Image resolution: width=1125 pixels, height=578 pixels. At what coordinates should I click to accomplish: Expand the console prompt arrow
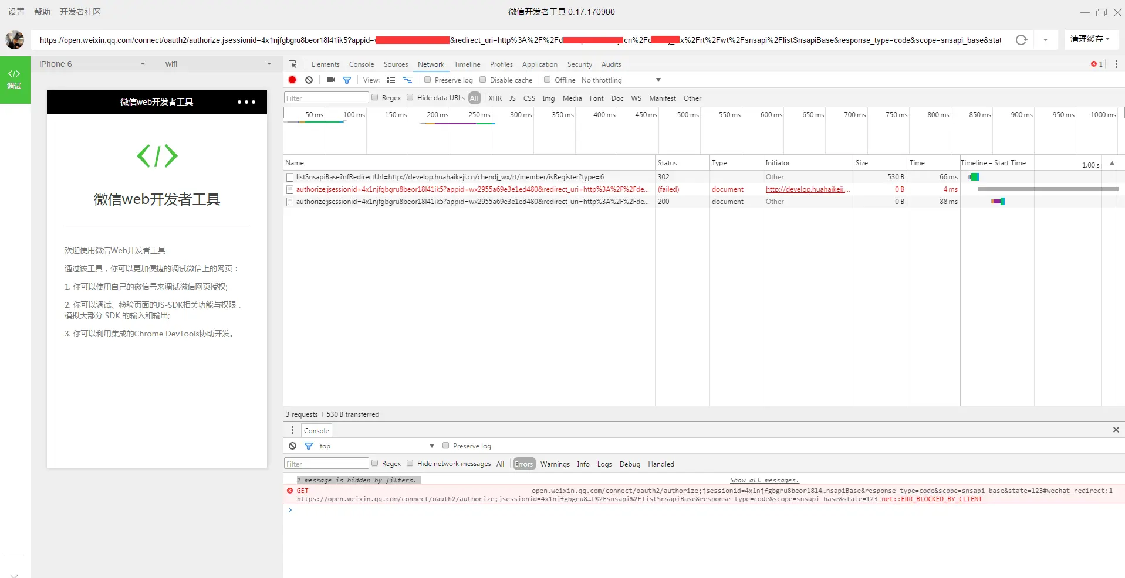coord(290,510)
